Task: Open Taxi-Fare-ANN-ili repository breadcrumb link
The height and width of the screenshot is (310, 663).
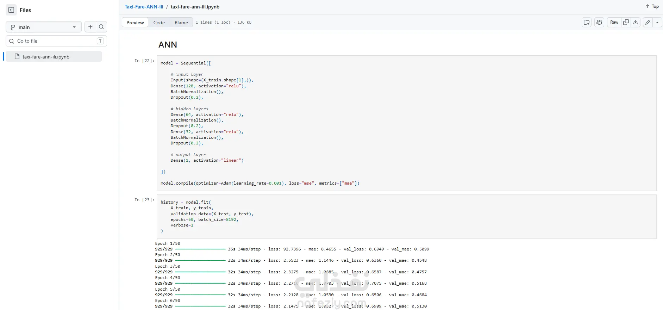Action: coord(144,7)
